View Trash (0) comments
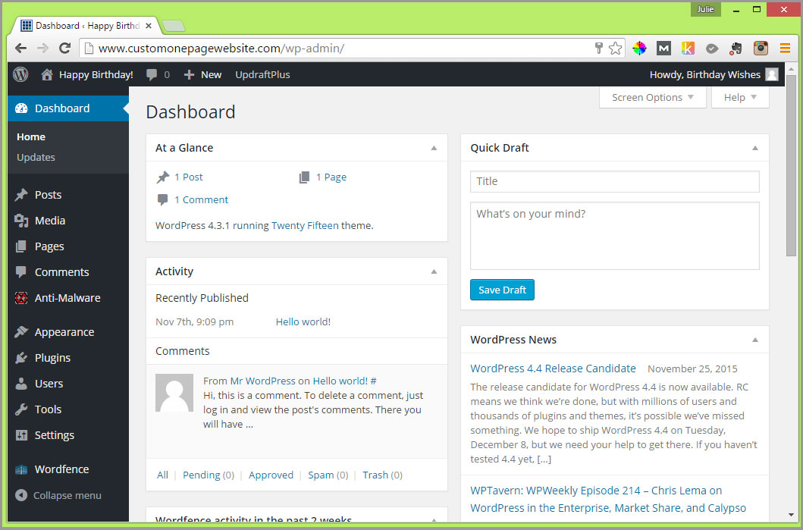The width and height of the screenshot is (803, 530). tap(383, 475)
